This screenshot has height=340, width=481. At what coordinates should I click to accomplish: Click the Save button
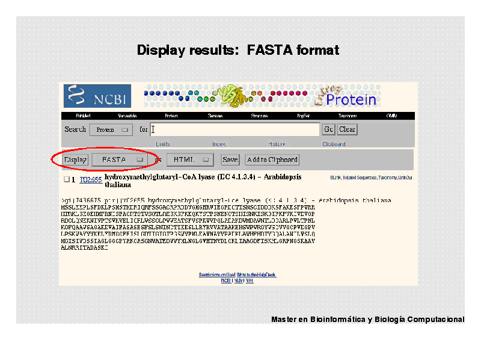pos(230,159)
